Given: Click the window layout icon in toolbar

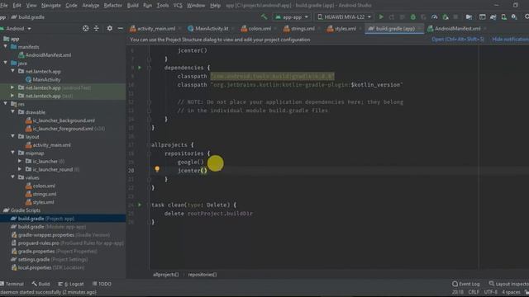Looking at the screenshot, I should pyautogui.click(x=482, y=16).
